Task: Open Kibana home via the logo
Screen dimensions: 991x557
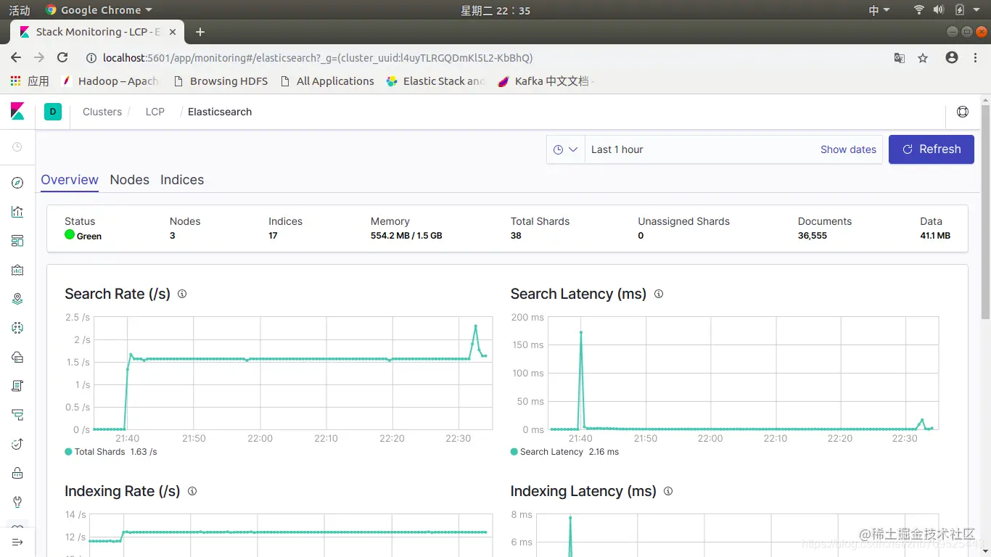Action: coord(17,112)
